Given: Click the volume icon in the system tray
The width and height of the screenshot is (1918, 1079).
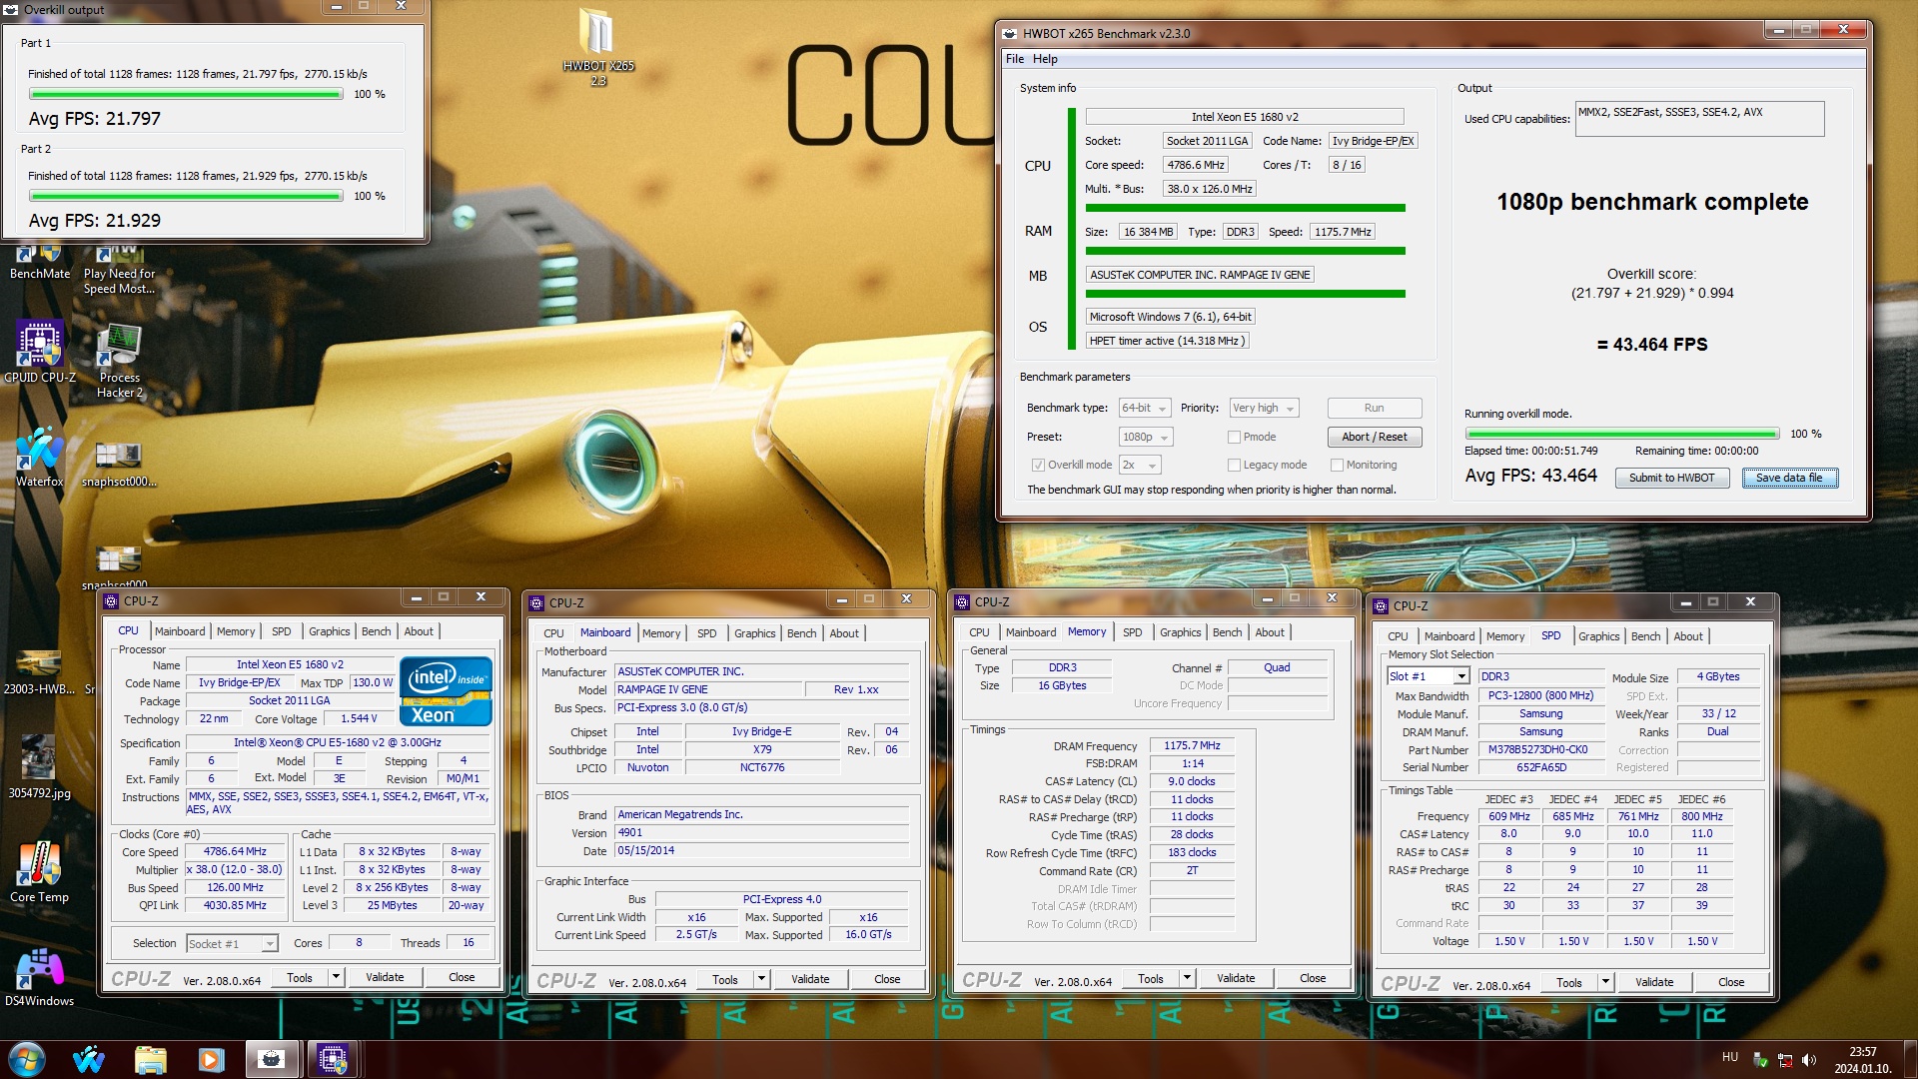Looking at the screenshot, I should click(x=1809, y=1060).
